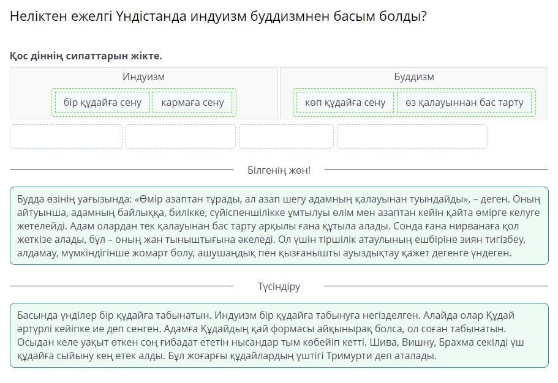Click the first empty dashed slot
The width and height of the screenshot is (558, 383).
pyautogui.click(x=66, y=136)
